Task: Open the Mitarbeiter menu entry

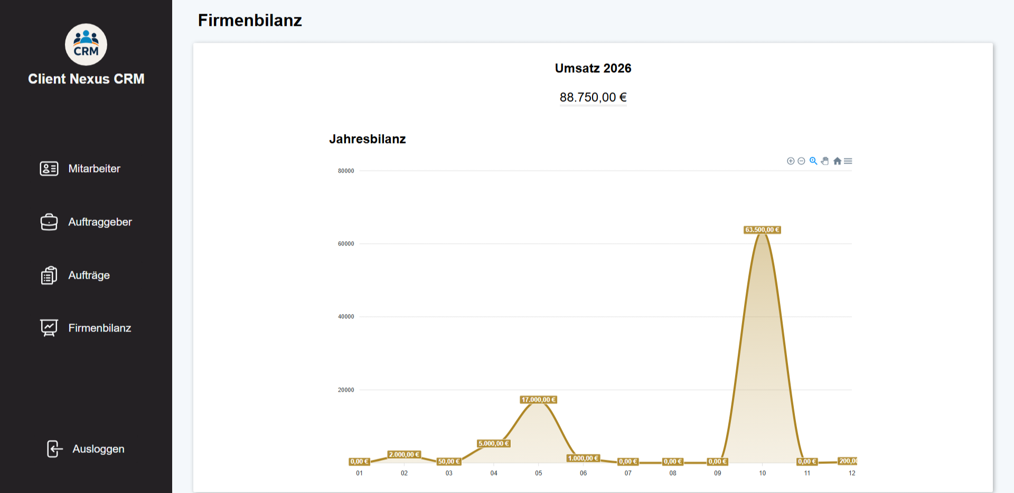Action: coord(94,168)
